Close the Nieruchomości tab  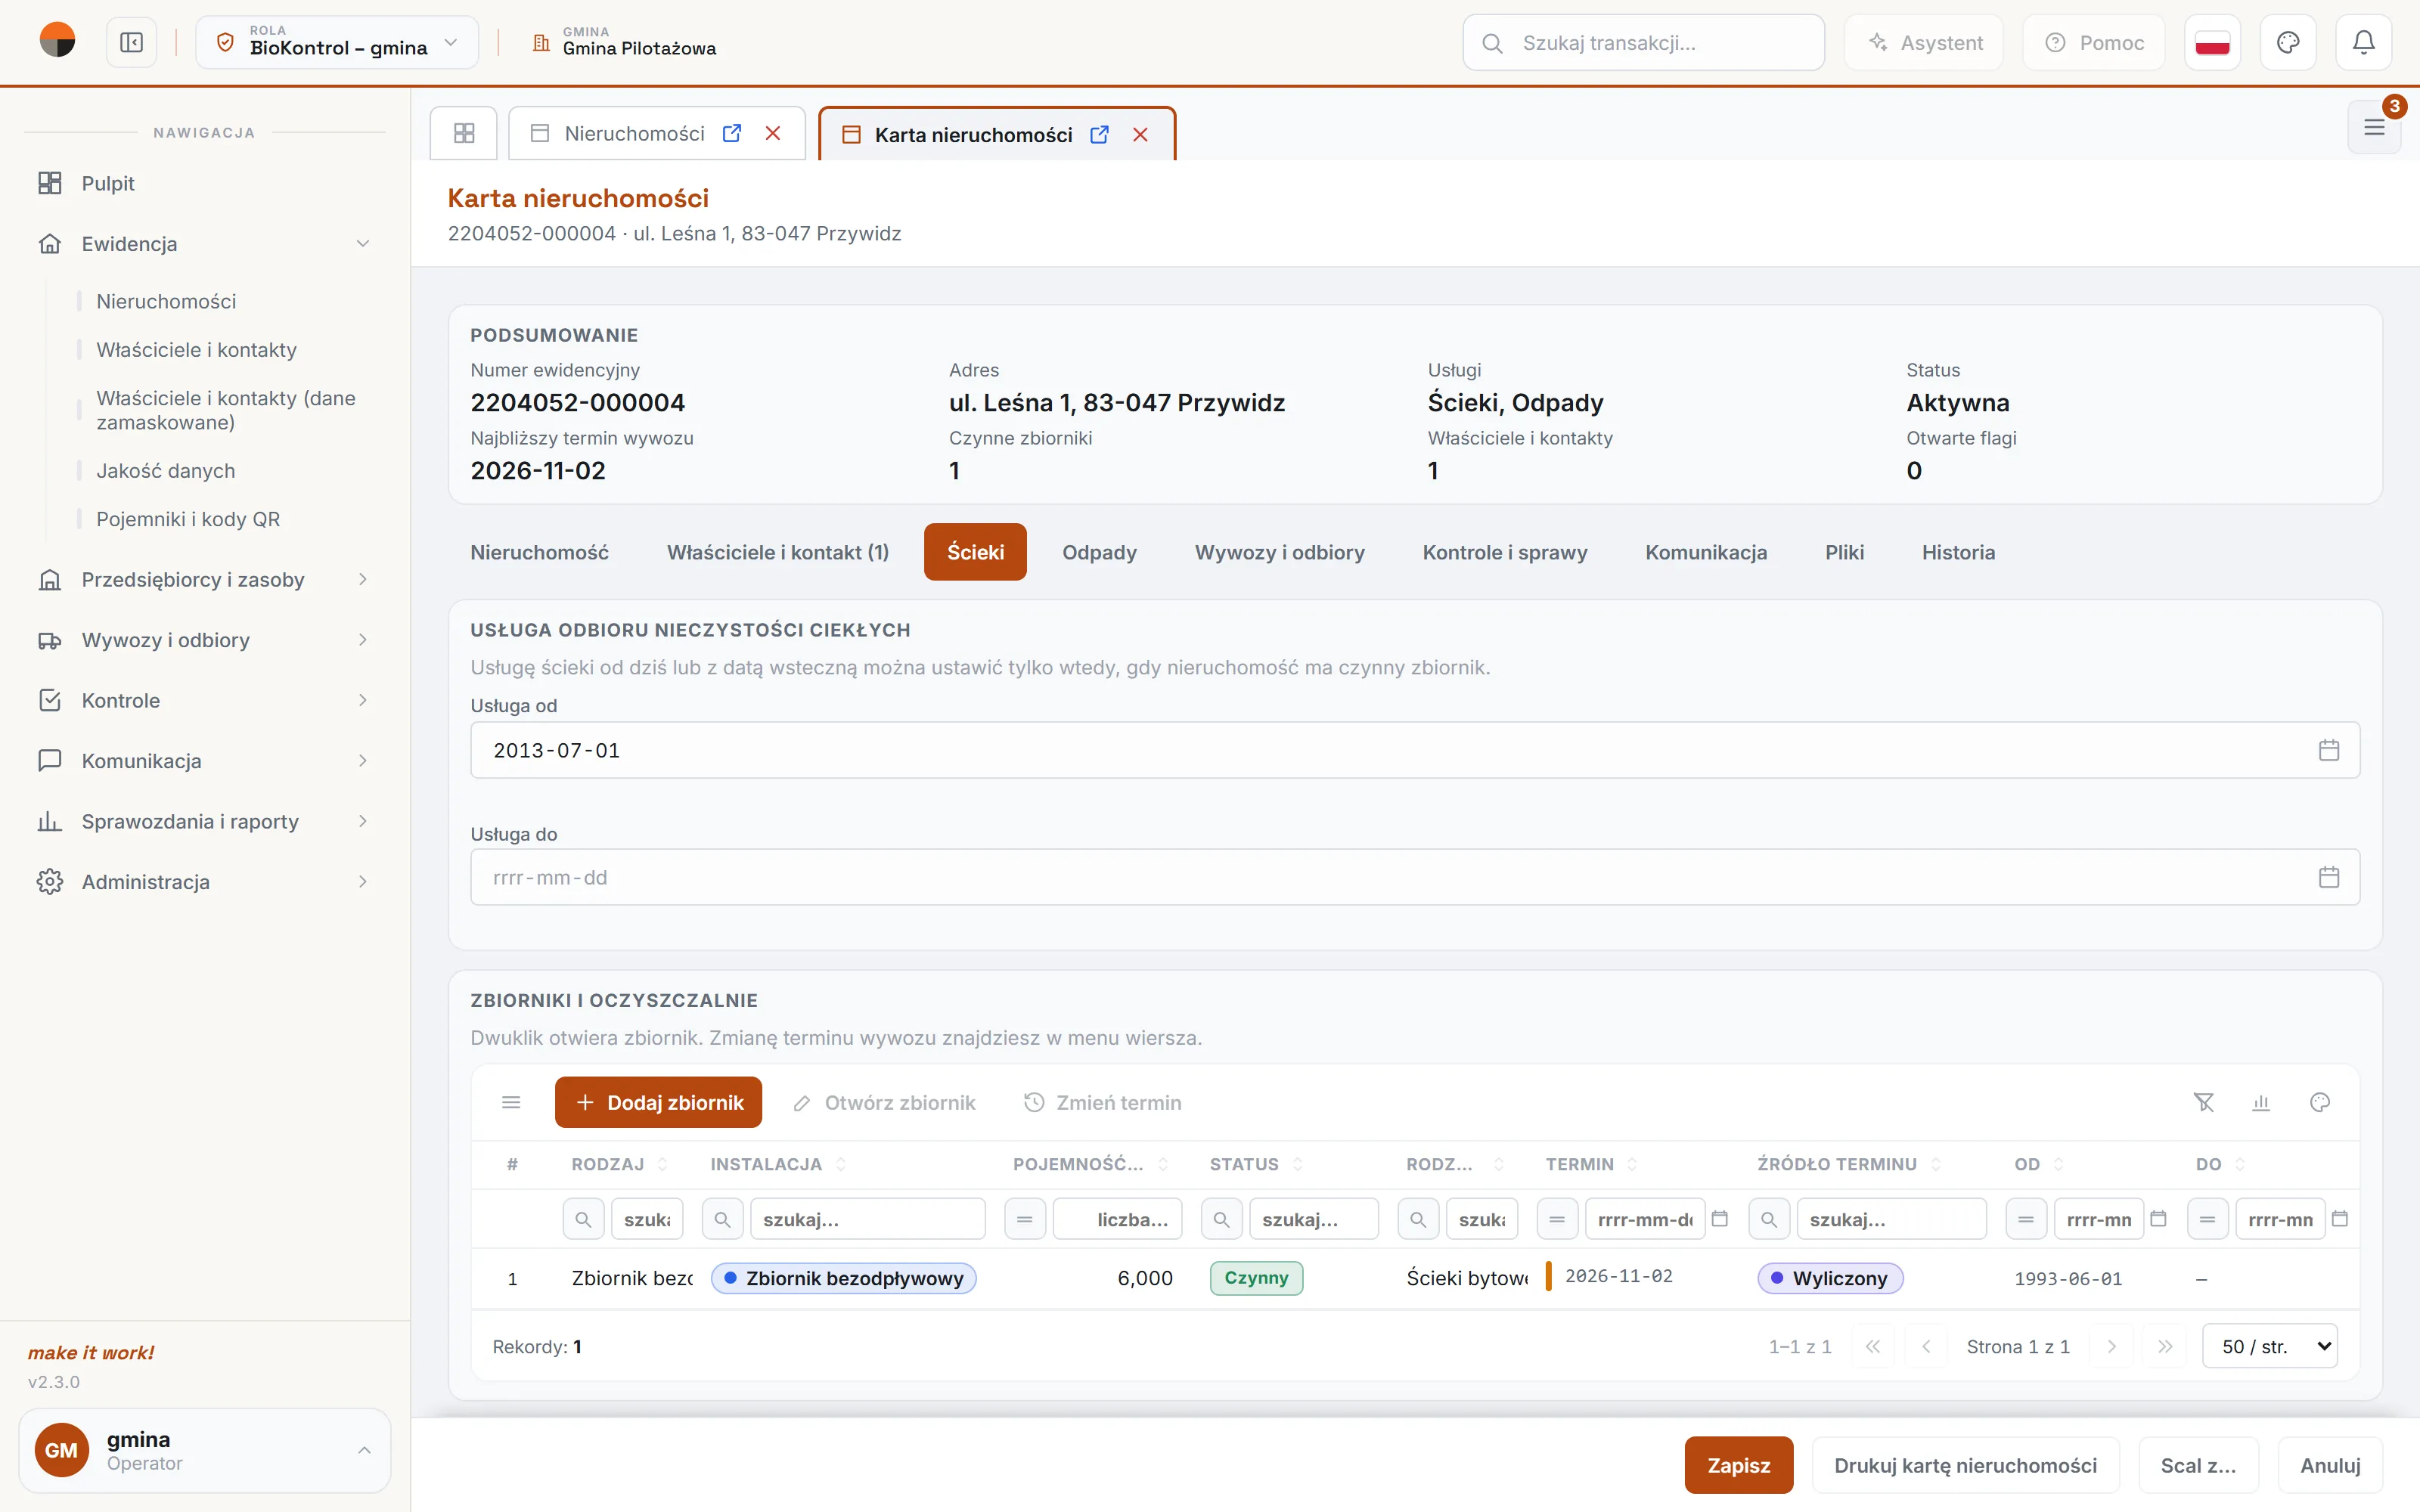[x=773, y=133]
